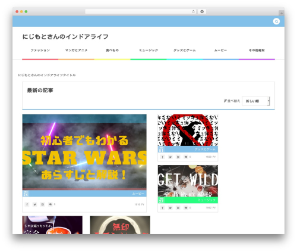
Task: Open the Star Wars article thumbnail
Action: tap(84, 152)
